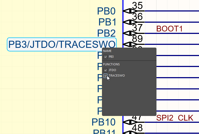199x134 pixels.
Task: Click the SPI2_CLK net label
Action: 175,118
